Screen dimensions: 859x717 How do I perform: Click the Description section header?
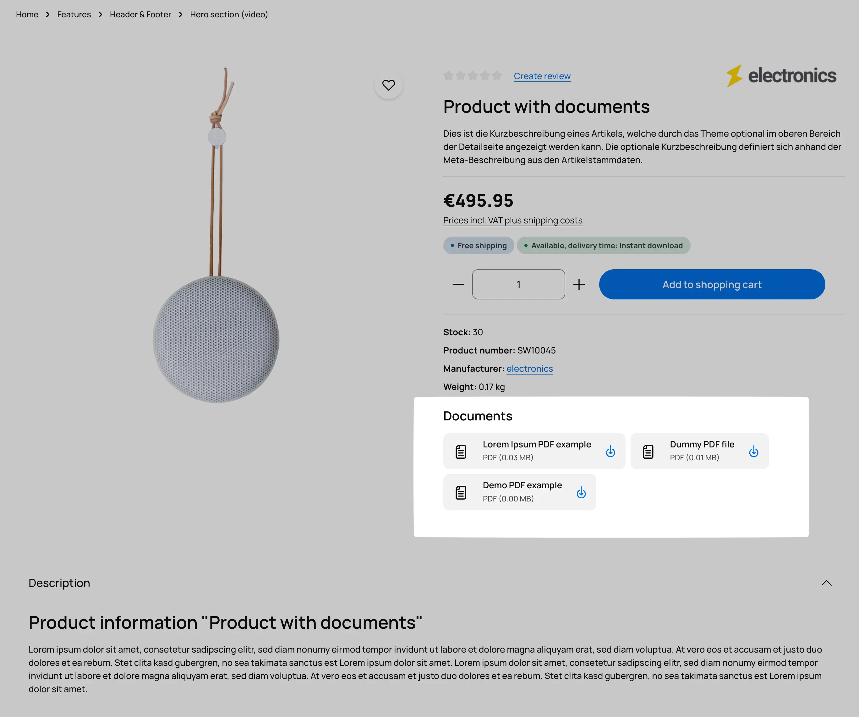(x=59, y=583)
